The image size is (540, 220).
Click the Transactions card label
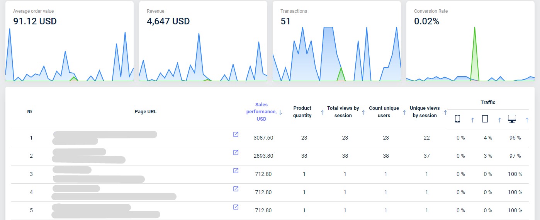(294, 11)
